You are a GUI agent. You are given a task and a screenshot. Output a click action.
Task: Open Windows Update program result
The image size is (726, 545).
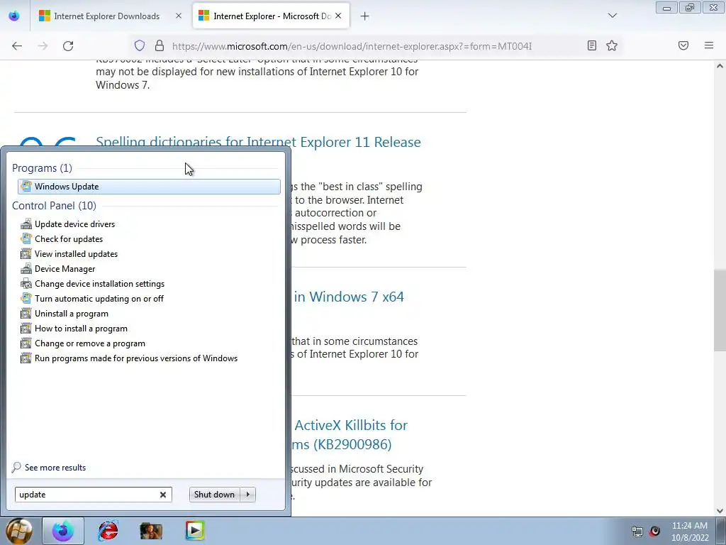coord(149,187)
